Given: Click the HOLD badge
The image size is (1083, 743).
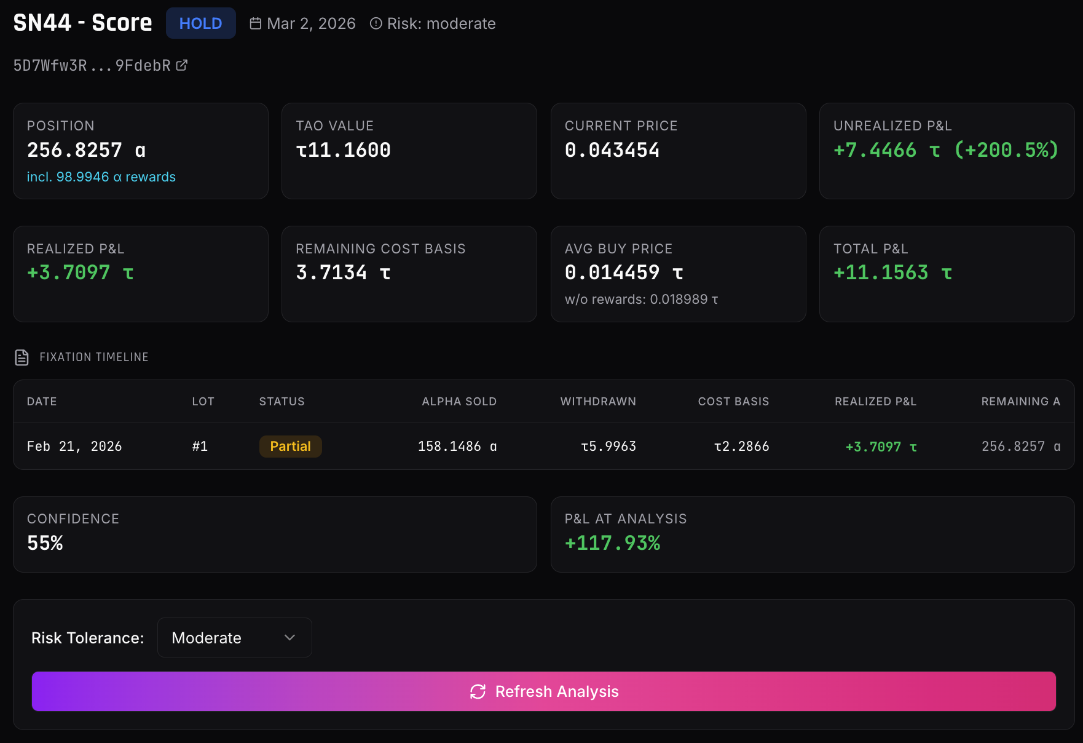Looking at the screenshot, I should tap(200, 23).
